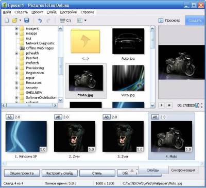Screen dimensions: 206x188
Task: Click the New project icon
Action: click(x=7, y=21)
